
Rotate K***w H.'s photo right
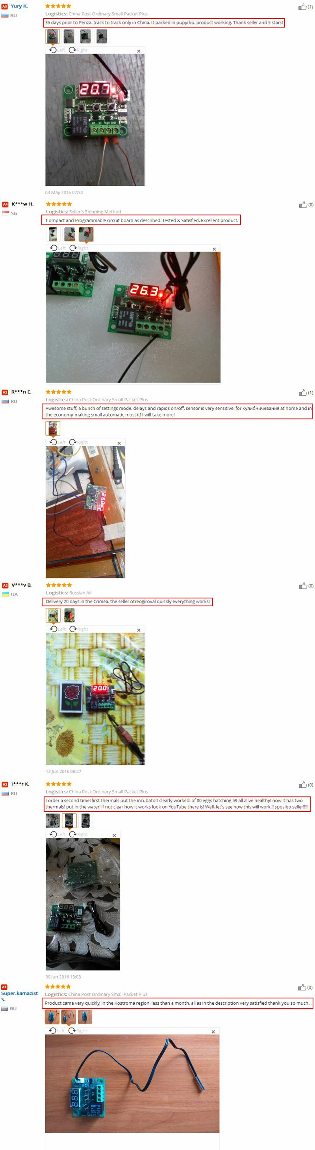click(79, 248)
